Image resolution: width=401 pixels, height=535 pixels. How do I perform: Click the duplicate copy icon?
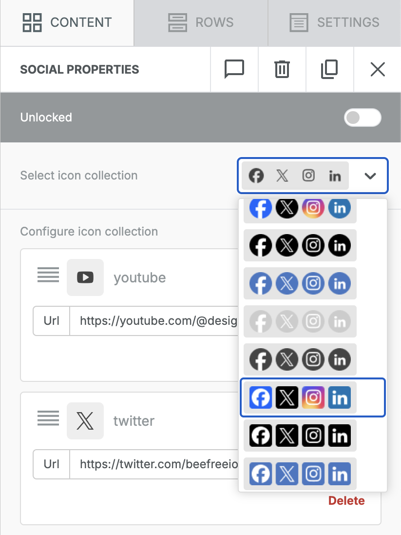(329, 69)
